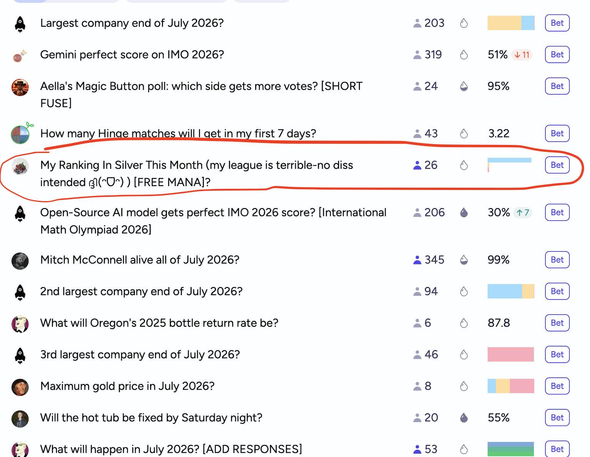Screen dimensions: 590x457
Task: Click the avatar next to Maximum gold price question
Action: (x=20, y=387)
